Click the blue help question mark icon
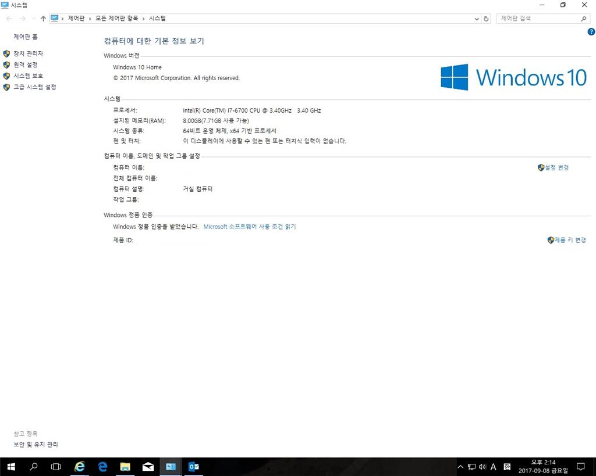The width and height of the screenshot is (596, 476). (591, 32)
